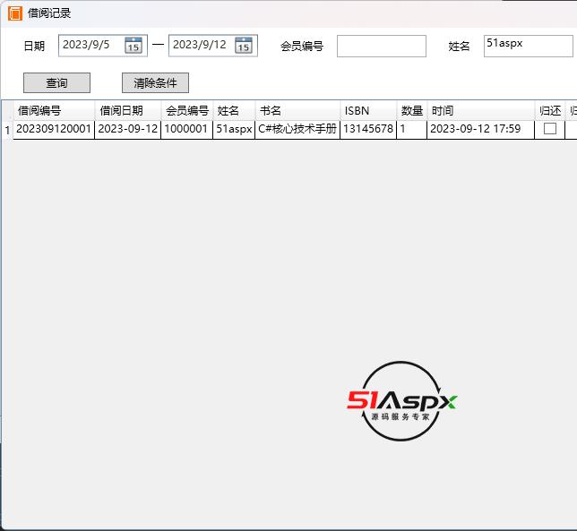Click the 清除条件 button
Screen dimensions: 577x531
[155, 82]
